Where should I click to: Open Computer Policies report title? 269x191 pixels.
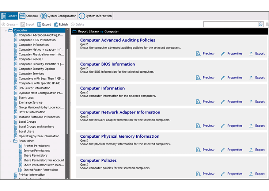[x=98, y=160]
